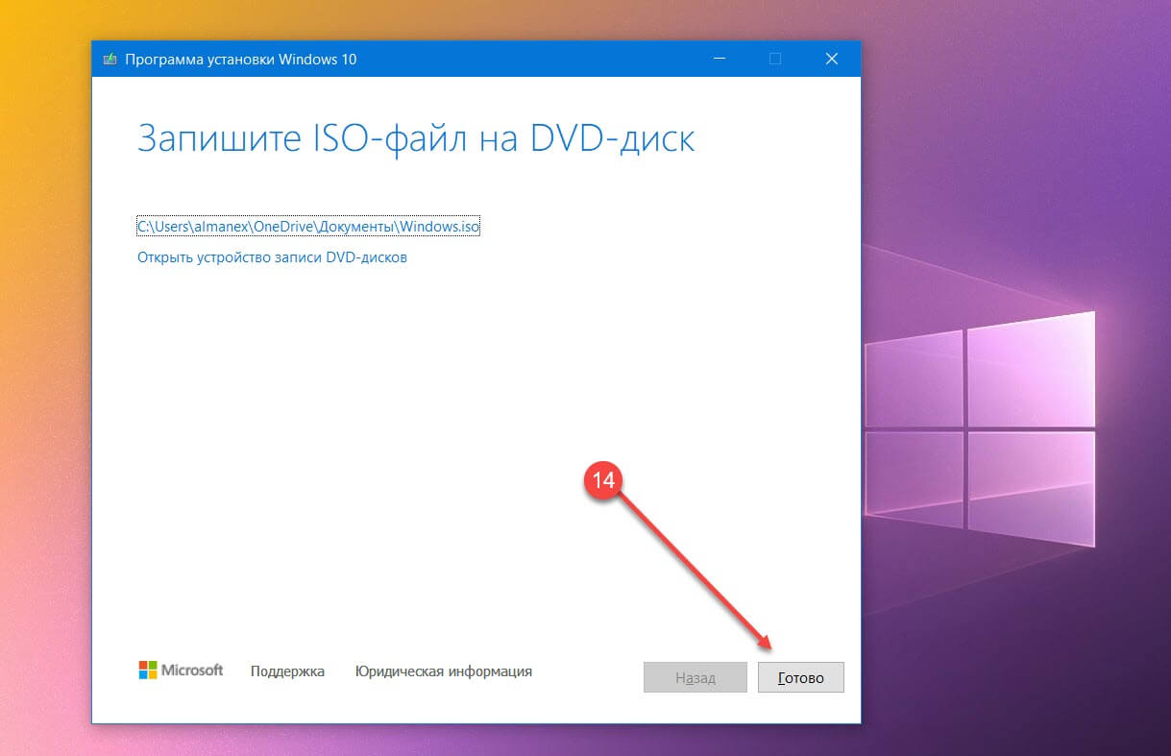Click the disabled Назад button

(695, 677)
